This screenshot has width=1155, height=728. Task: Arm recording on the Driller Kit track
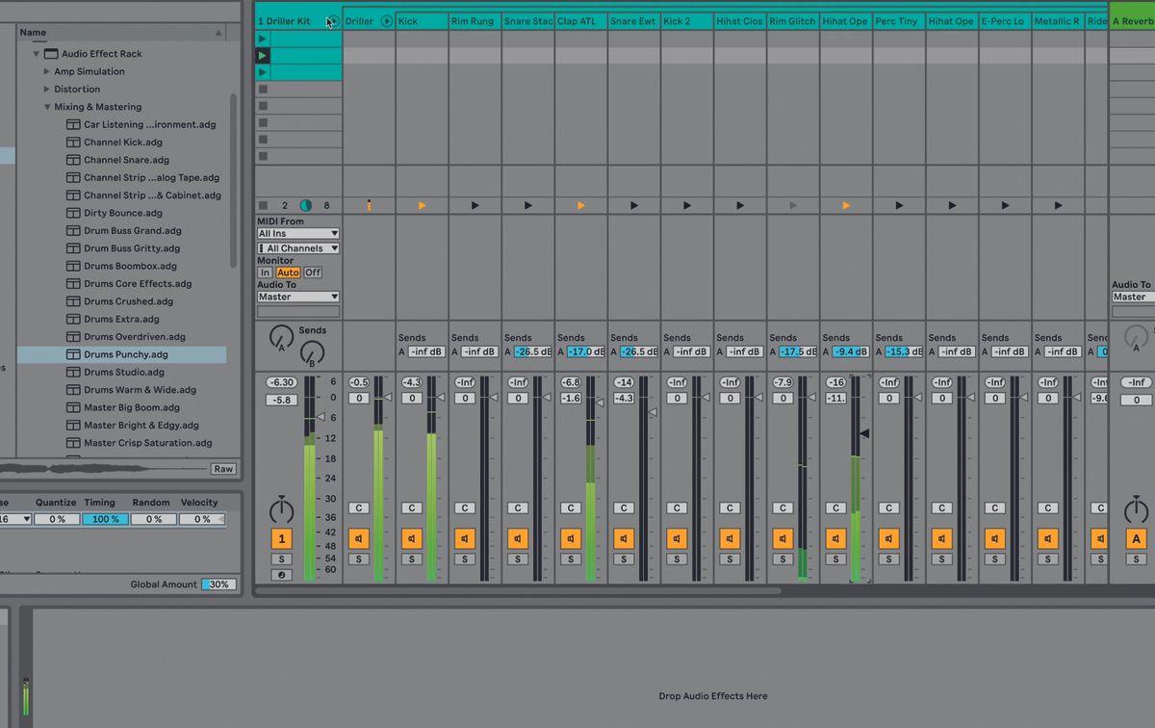281,575
